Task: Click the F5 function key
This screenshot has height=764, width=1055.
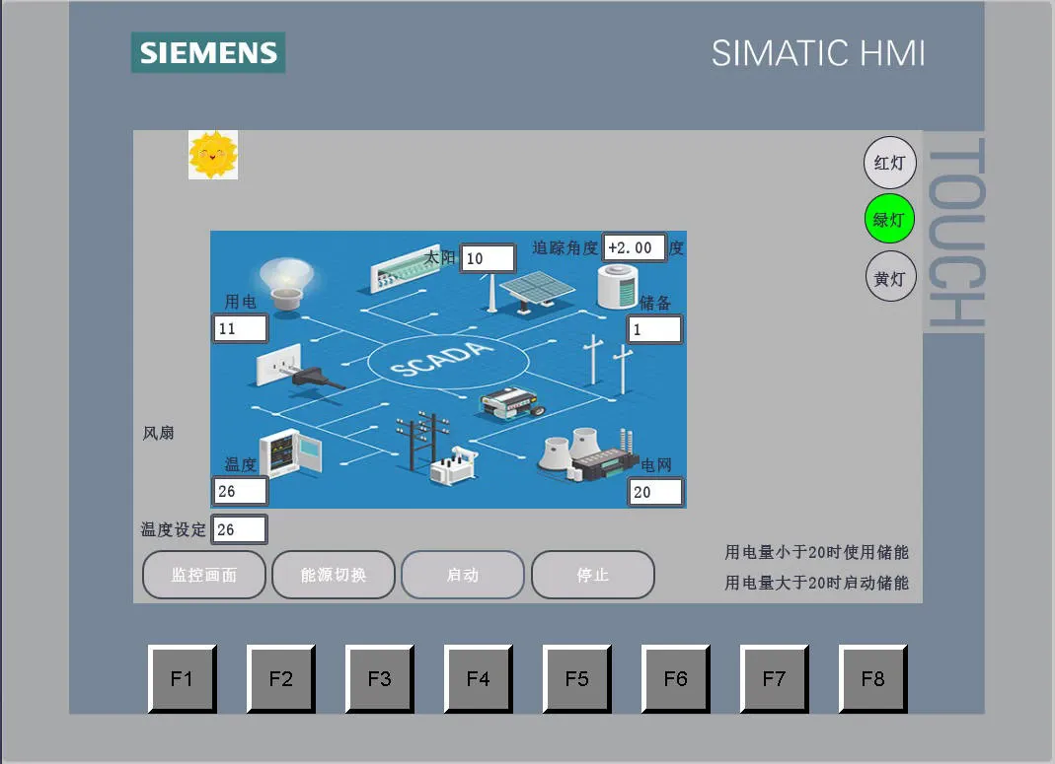Action: (577, 678)
